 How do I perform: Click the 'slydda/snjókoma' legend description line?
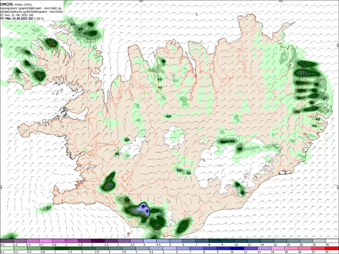coord(32,12)
